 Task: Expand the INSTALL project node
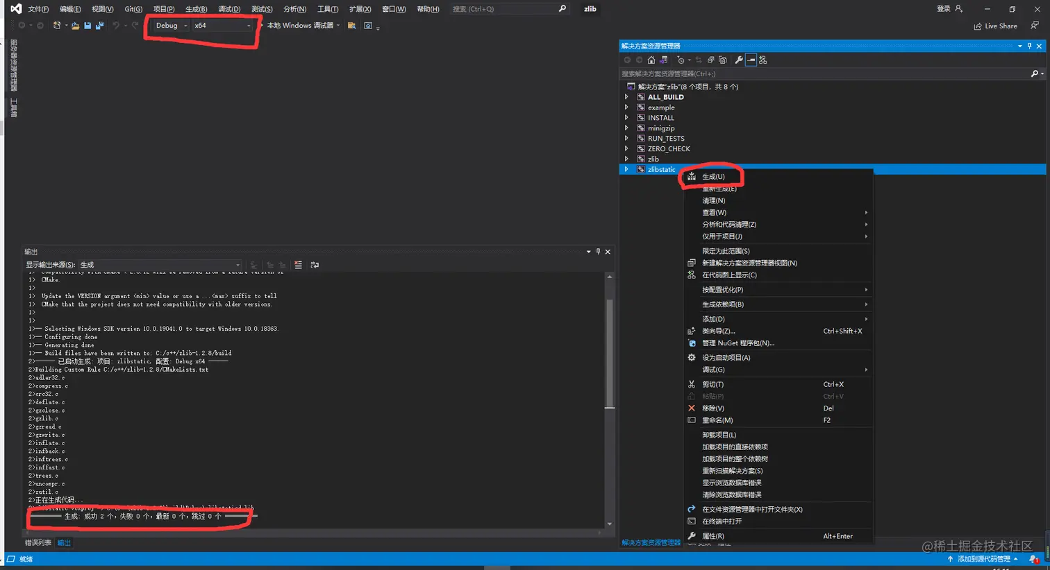[x=626, y=118]
